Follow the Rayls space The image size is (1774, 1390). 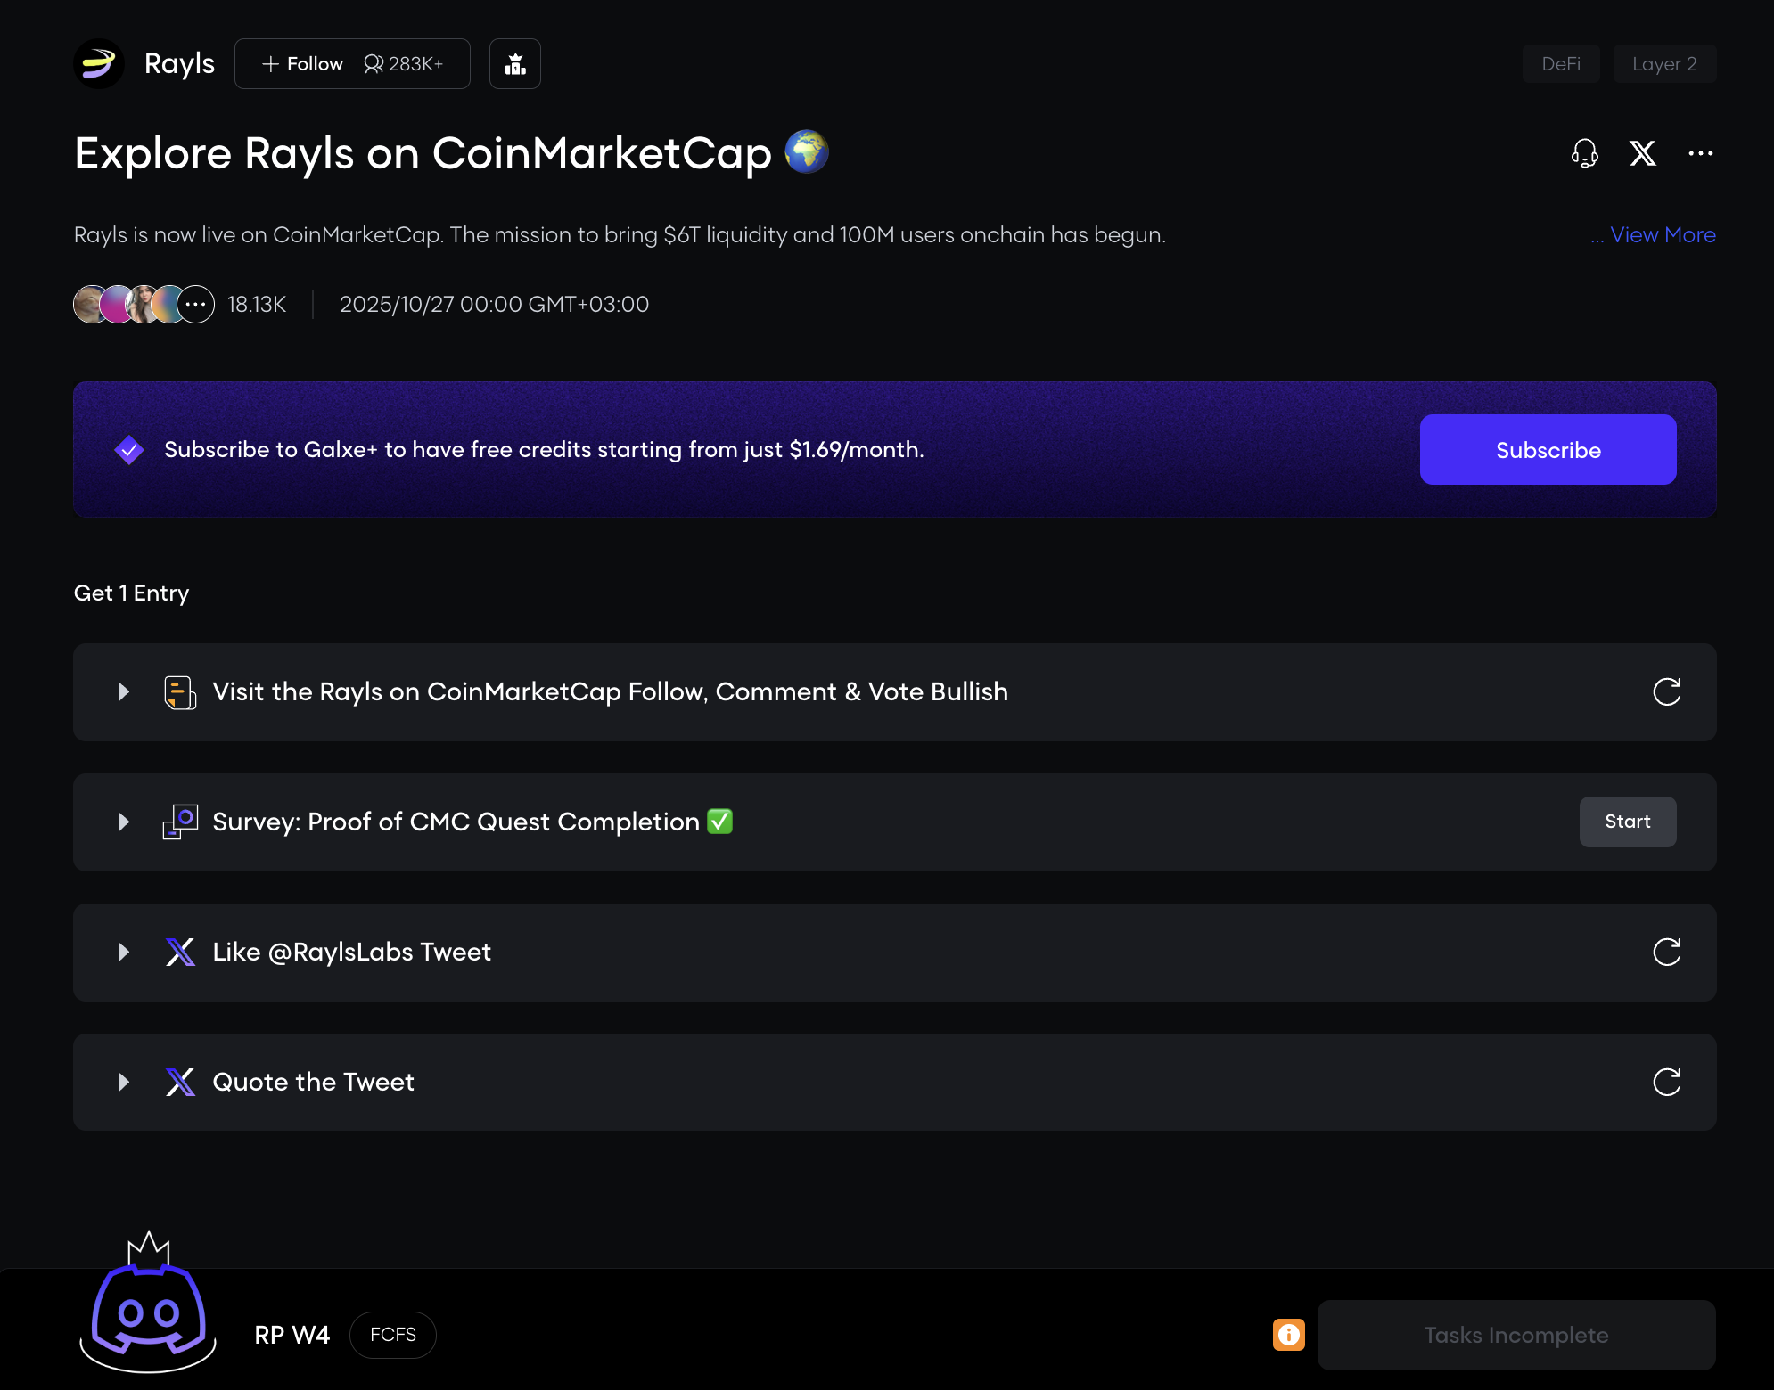click(x=303, y=64)
